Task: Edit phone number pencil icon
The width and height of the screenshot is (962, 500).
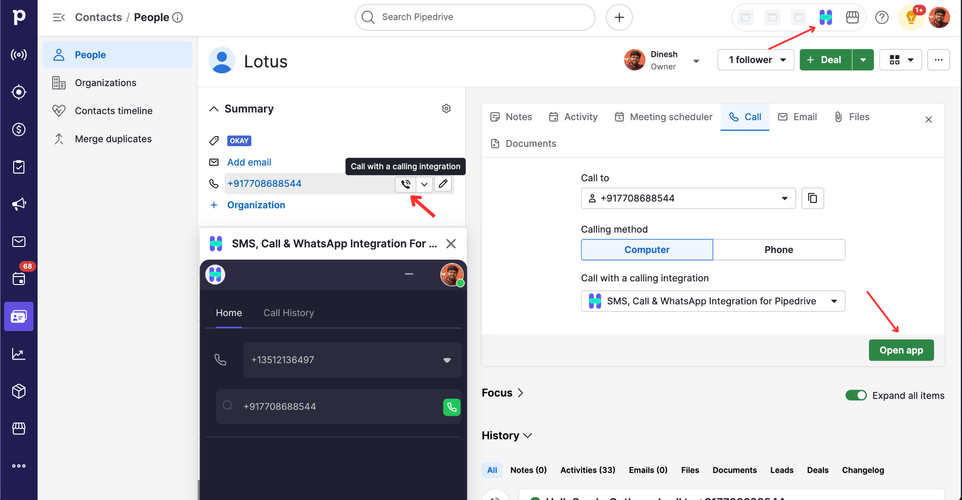Action: [443, 184]
